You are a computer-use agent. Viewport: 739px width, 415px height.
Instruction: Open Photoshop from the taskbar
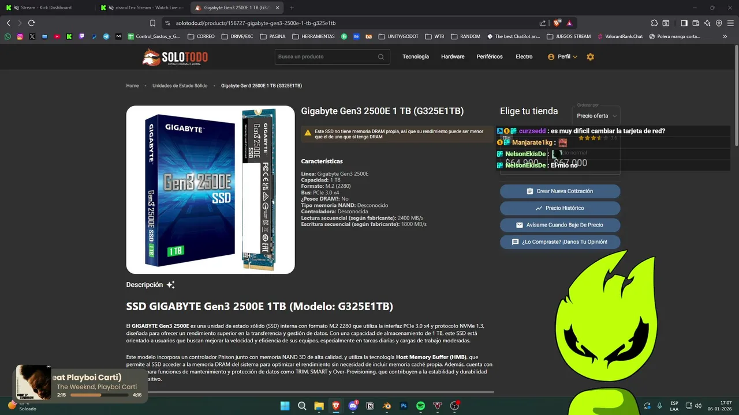(x=404, y=406)
